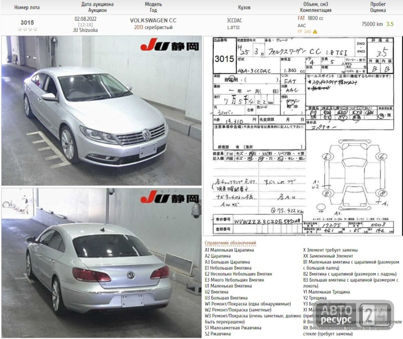Click the 'JU Shizuoka' auction name

(85, 30)
